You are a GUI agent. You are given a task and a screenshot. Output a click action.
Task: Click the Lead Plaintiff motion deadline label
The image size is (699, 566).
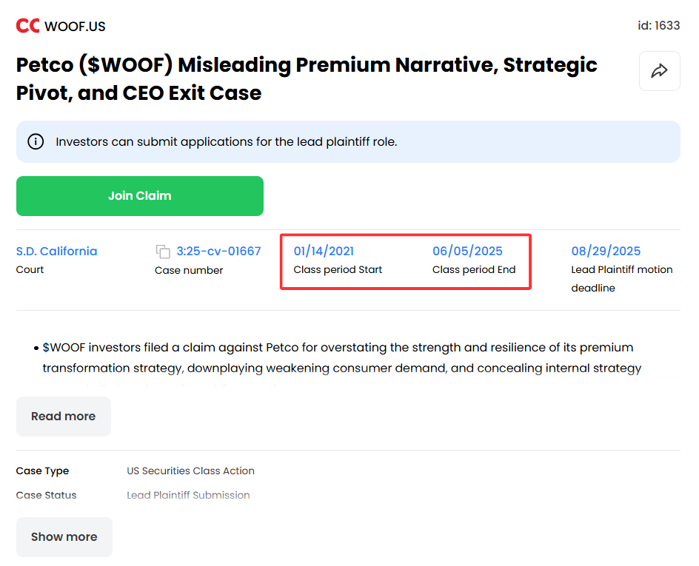[x=621, y=279]
